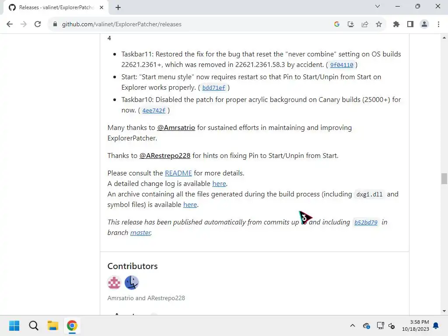Open Chrome extensions puzzle icon
Screen dimensions: 448x336
pos(396,24)
